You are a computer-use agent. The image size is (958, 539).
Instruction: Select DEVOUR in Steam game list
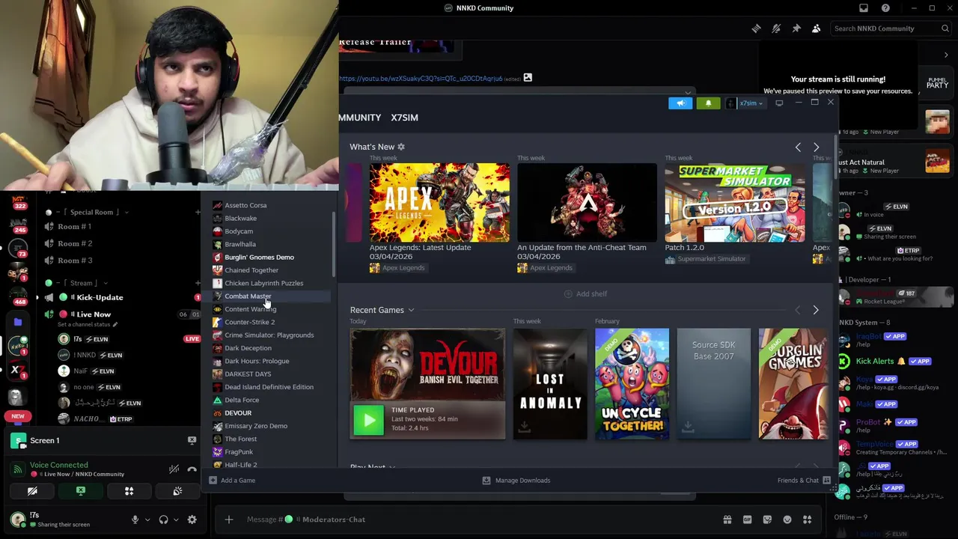pyautogui.click(x=238, y=413)
